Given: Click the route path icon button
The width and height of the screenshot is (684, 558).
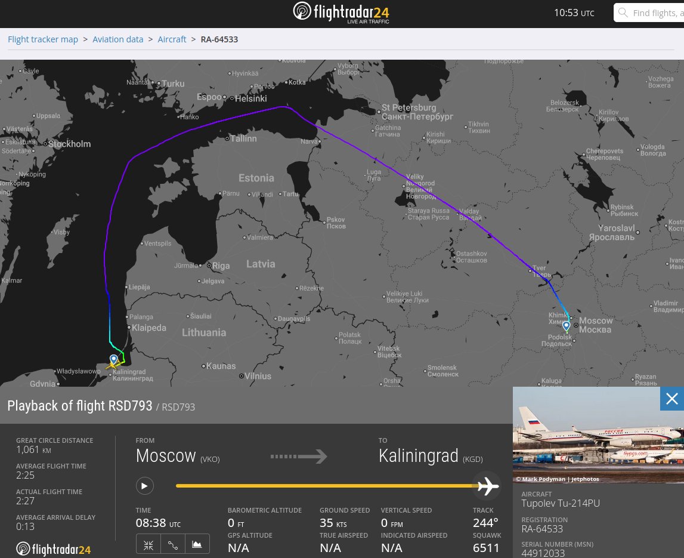Looking at the screenshot, I should (173, 545).
